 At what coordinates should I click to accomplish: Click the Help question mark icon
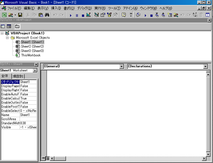click(x=124, y=15)
